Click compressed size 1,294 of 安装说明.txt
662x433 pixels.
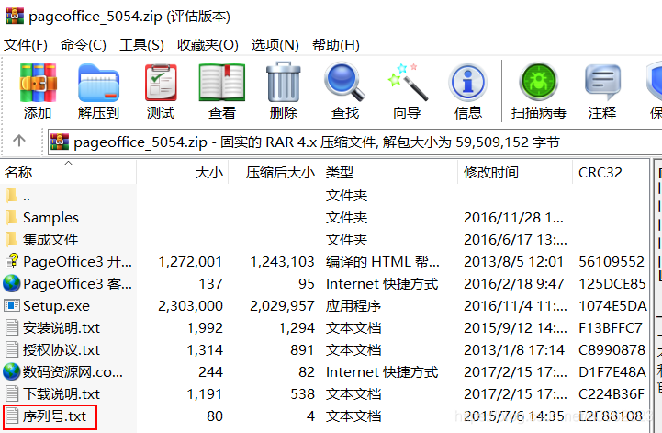[x=297, y=327]
